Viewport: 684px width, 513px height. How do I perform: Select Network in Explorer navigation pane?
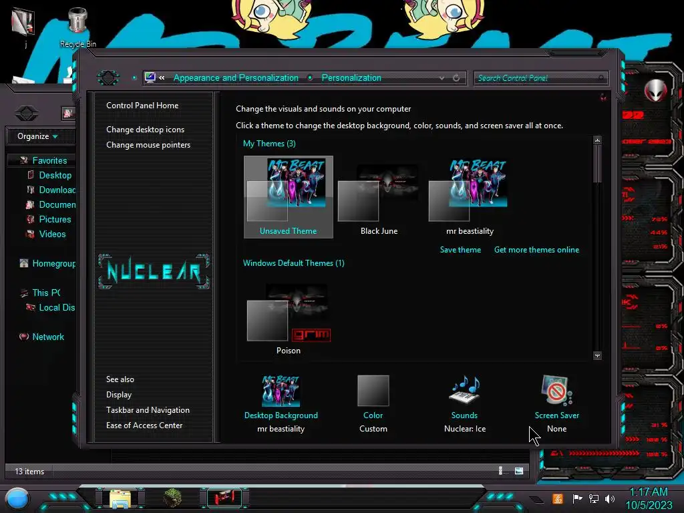(41, 337)
